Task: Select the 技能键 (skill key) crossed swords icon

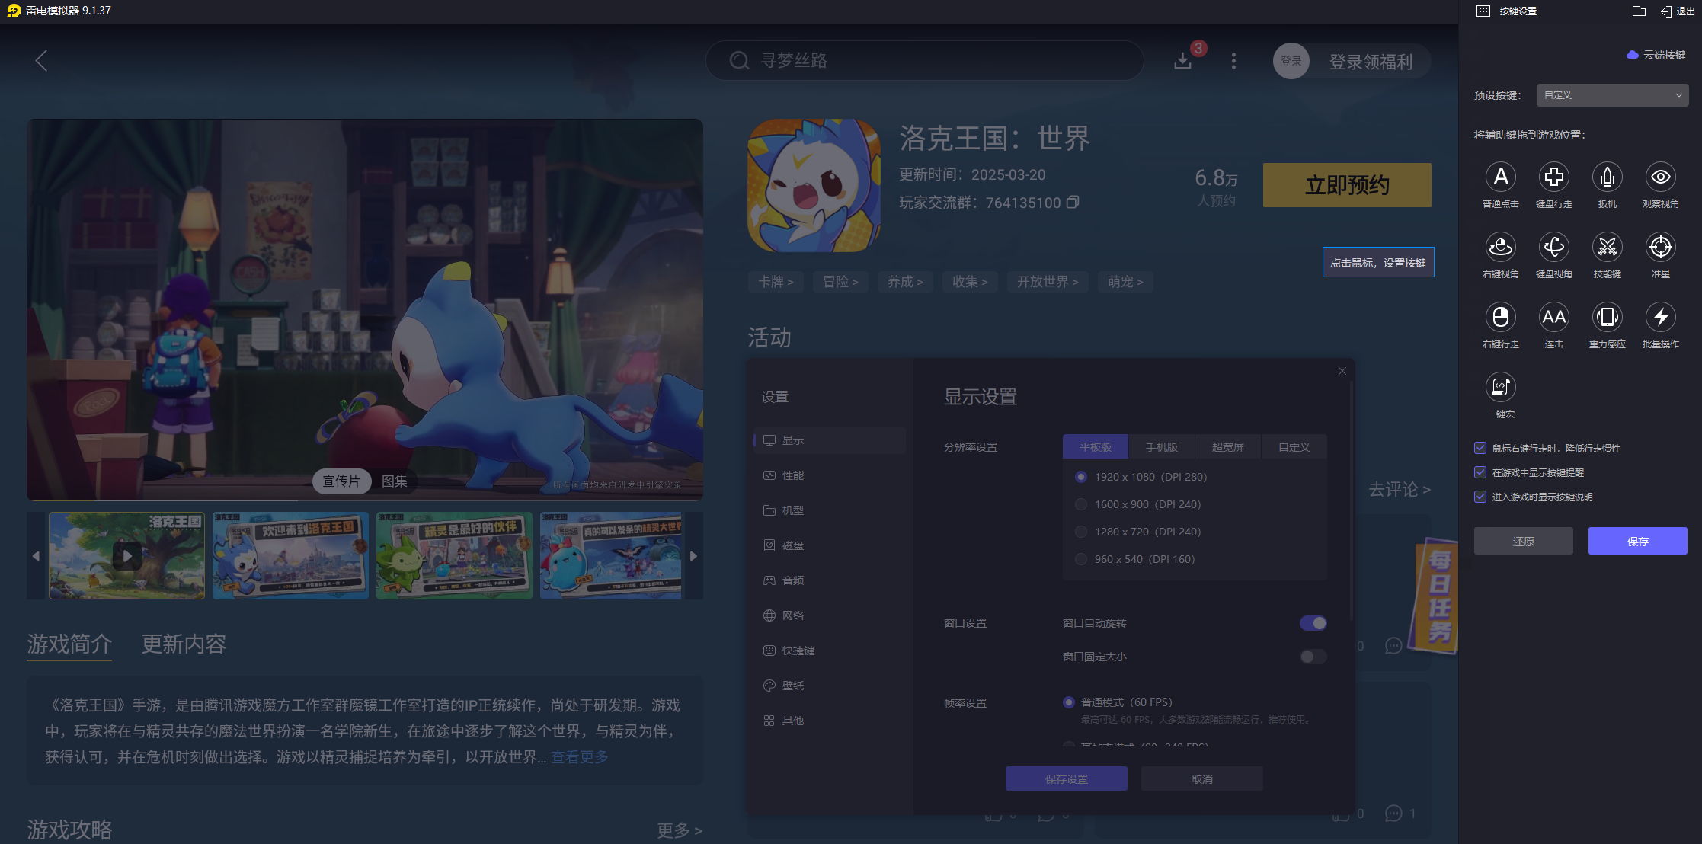Action: (1607, 247)
